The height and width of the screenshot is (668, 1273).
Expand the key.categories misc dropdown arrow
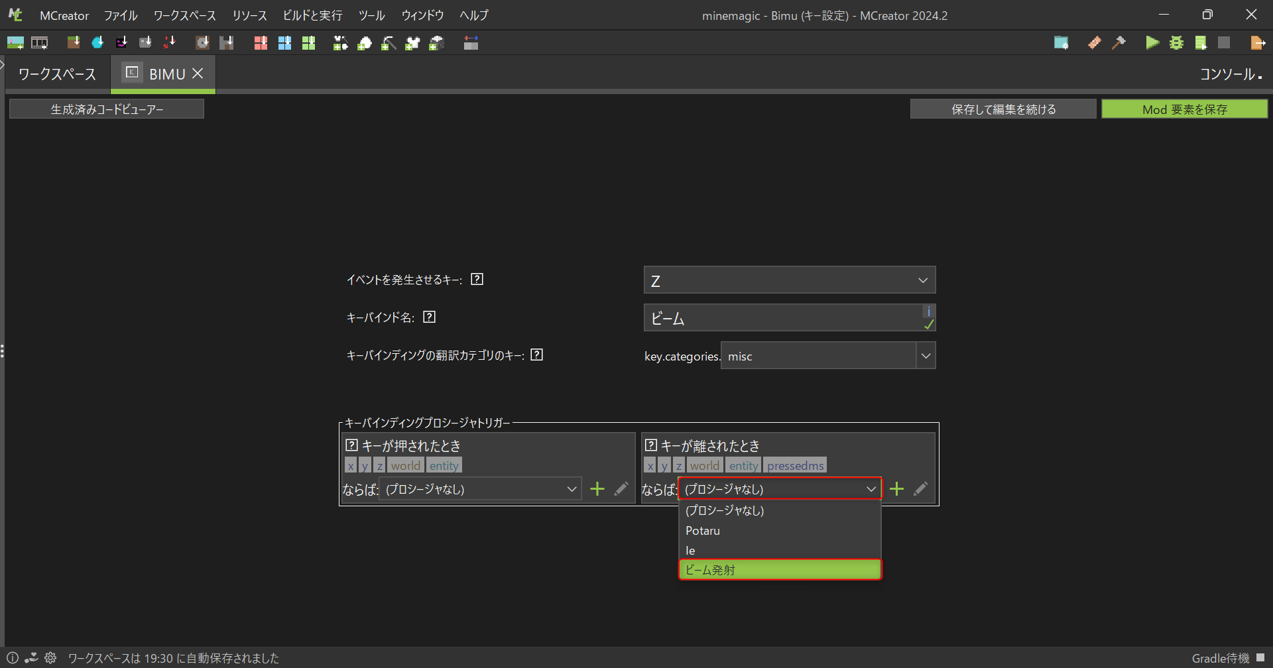926,356
